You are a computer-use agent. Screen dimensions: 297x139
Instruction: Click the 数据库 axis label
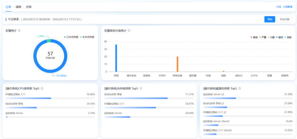click(147, 75)
